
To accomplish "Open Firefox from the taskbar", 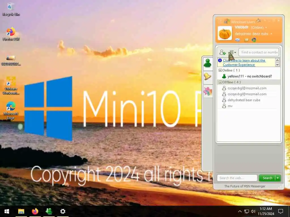I will point(35,211).
